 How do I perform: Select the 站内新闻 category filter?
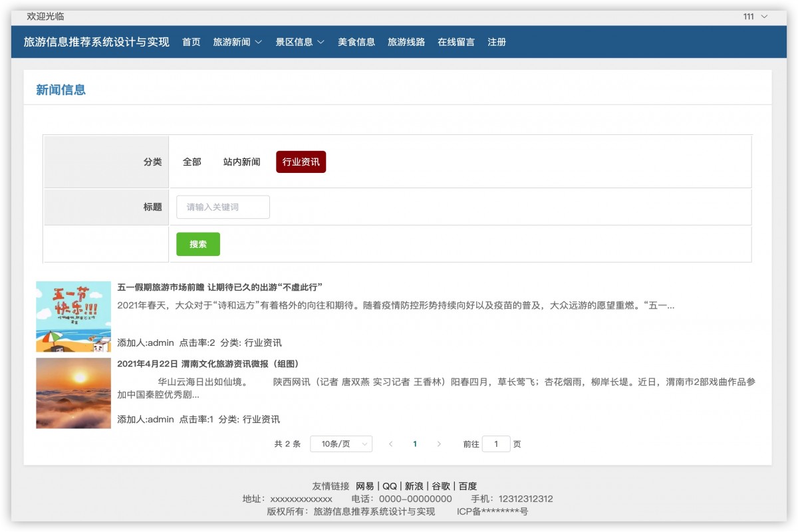coord(241,162)
